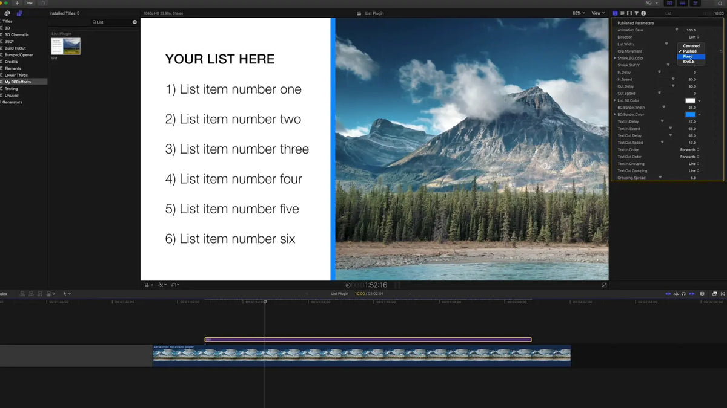Expand the Shrink.BG.Color disclosure triangle
This screenshot has height=408, width=727.
[x=615, y=58]
